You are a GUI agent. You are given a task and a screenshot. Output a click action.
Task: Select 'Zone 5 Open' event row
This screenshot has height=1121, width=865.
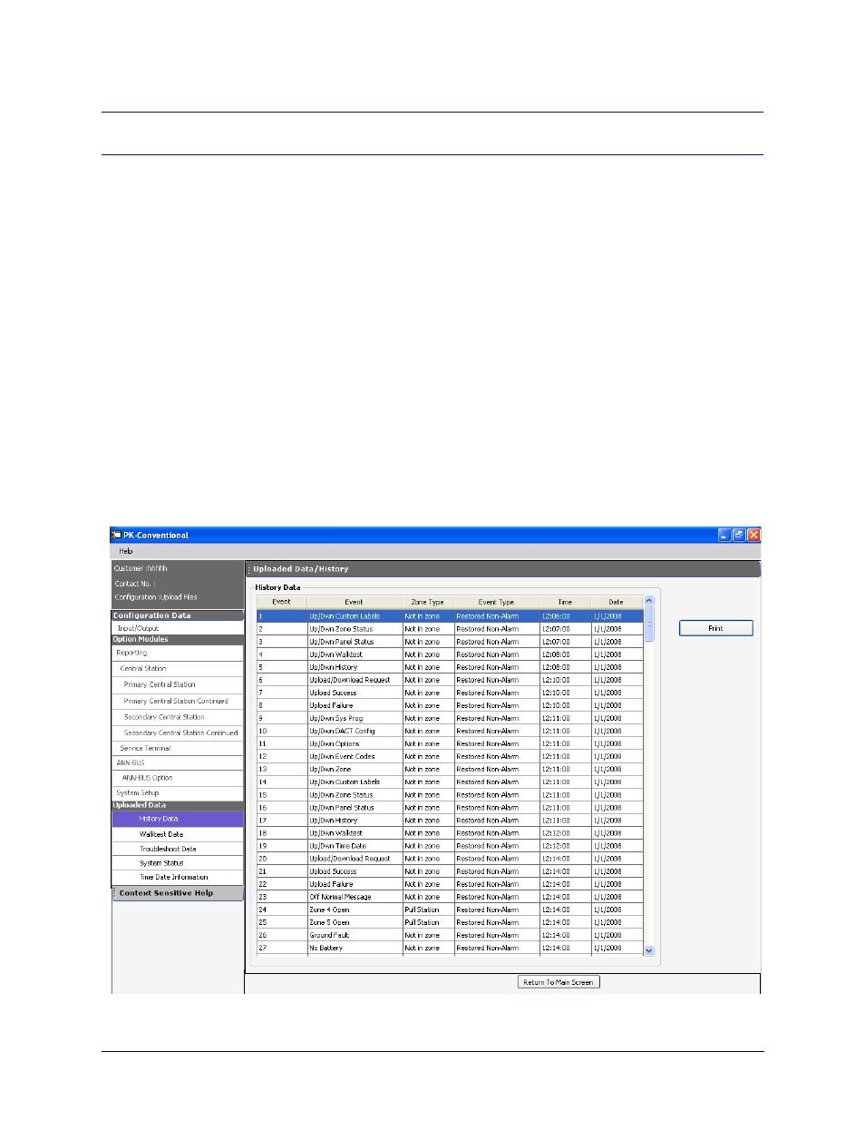pyautogui.click(x=450, y=922)
